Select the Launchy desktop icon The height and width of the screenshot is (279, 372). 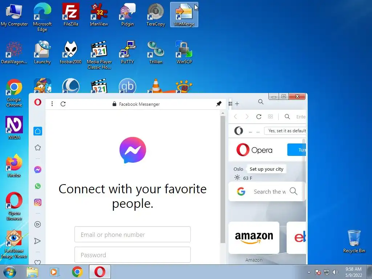pos(42,52)
